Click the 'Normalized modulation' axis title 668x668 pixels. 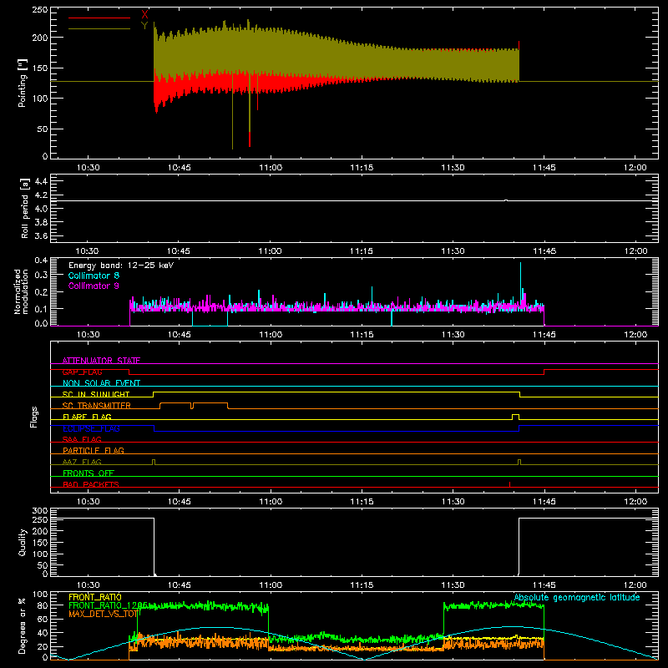(x=22, y=291)
